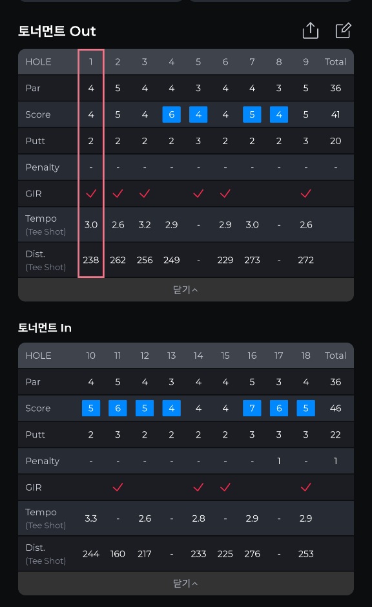
Task: Click hole 14 GIR checkmark
Action: point(198,487)
